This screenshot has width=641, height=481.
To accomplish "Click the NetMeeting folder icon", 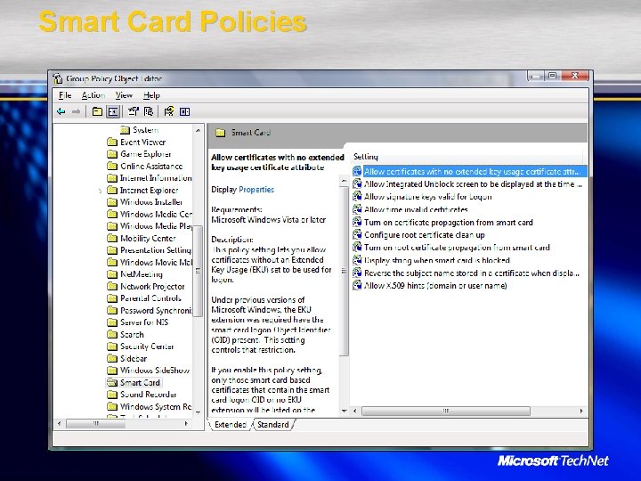I will (x=112, y=274).
